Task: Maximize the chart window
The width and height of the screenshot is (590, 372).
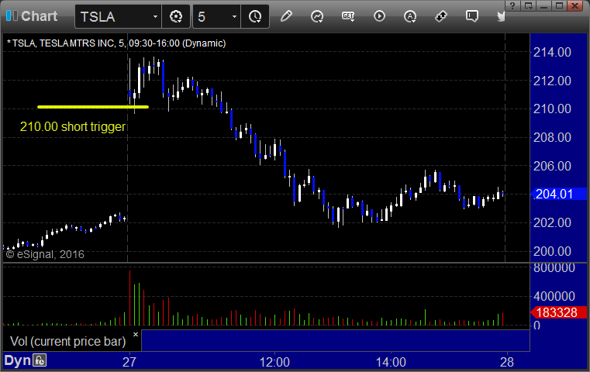Action: coord(560,5)
